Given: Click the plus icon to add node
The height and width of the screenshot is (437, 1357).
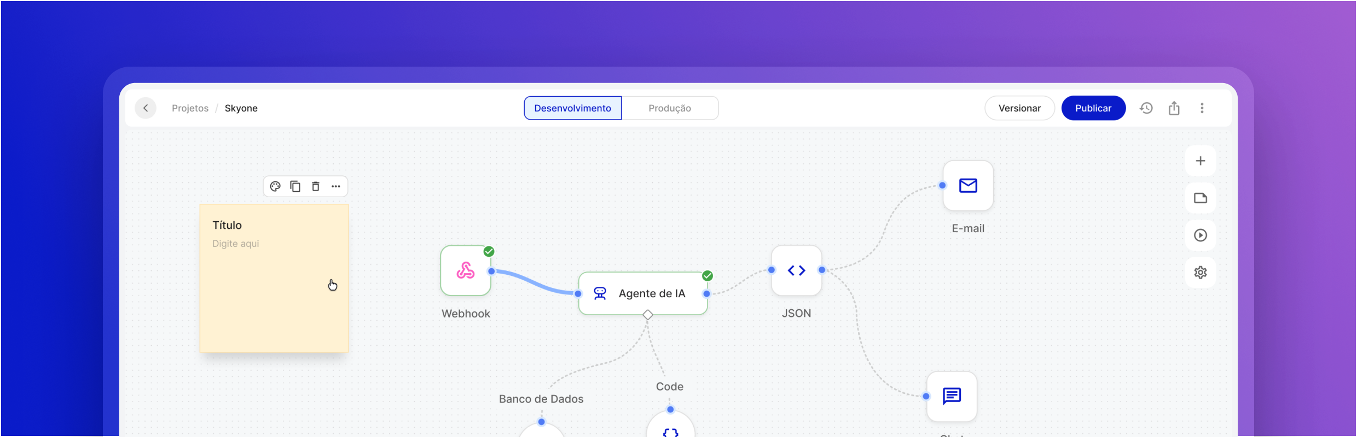Looking at the screenshot, I should point(1201,161).
